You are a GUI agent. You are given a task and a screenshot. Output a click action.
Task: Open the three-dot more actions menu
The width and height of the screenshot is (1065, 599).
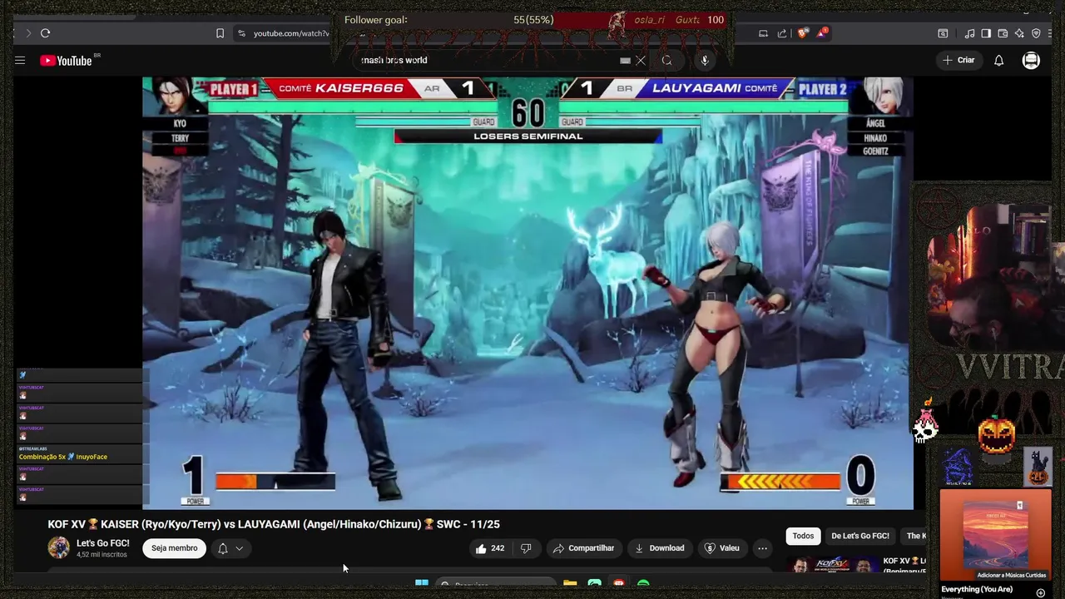(762, 548)
